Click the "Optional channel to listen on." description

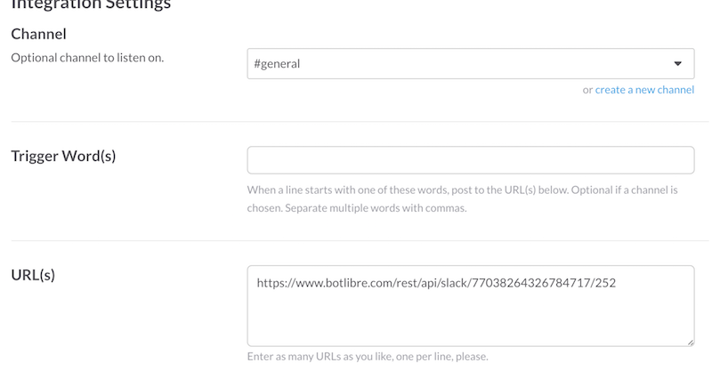point(87,58)
